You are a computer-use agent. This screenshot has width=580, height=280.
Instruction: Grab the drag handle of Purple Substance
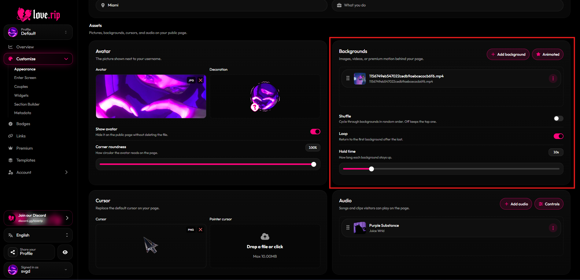click(x=348, y=228)
